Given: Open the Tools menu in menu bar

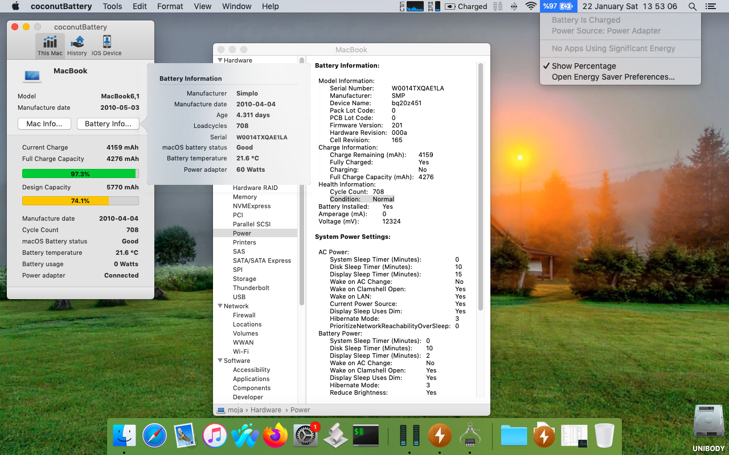Looking at the screenshot, I should 112,6.
